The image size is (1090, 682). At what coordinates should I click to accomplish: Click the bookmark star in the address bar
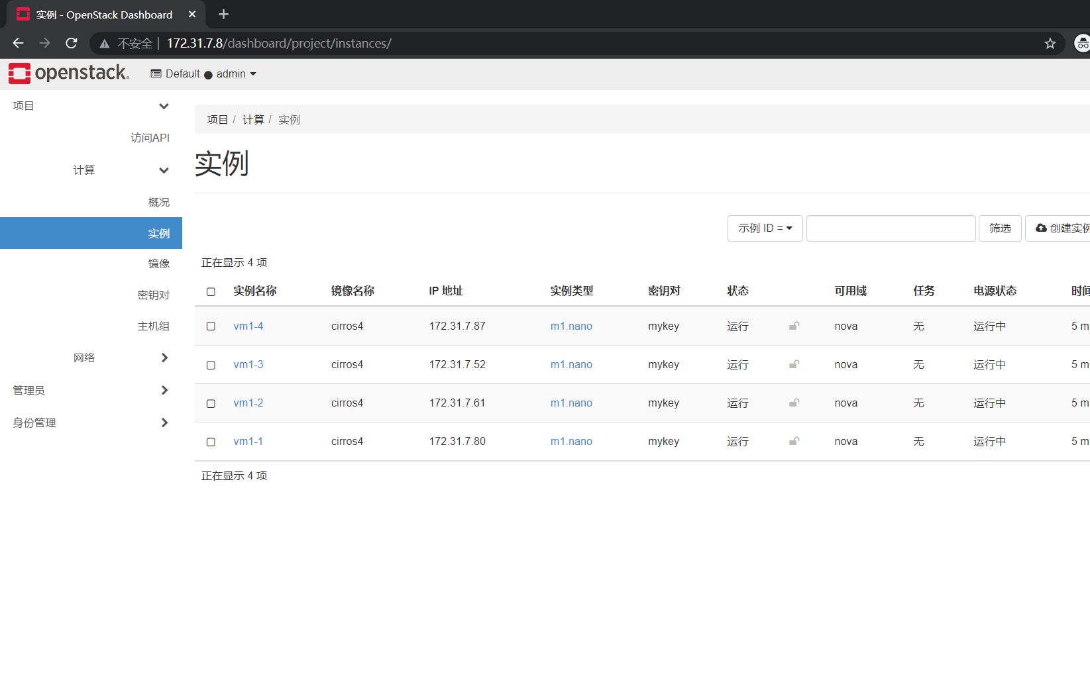tap(1050, 43)
